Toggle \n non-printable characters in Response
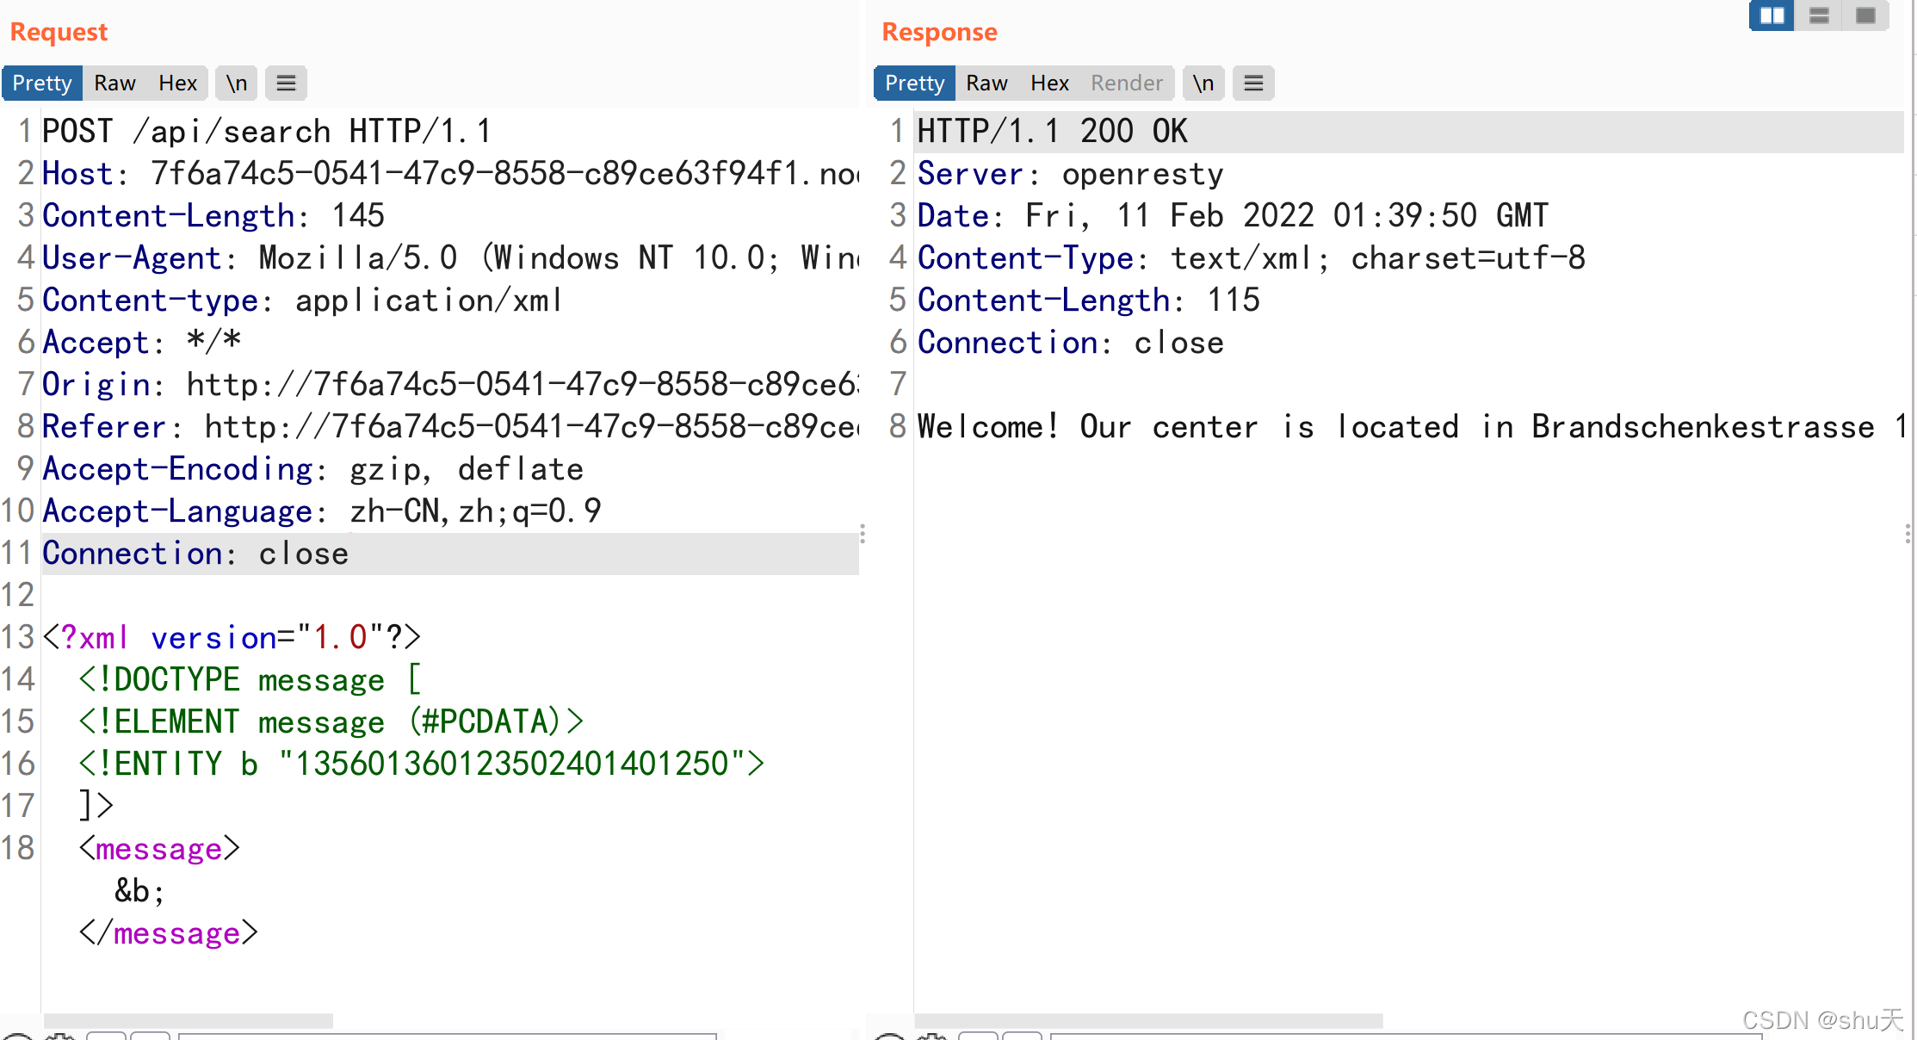Viewport: 1917px width, 1040px height. 1203,84
